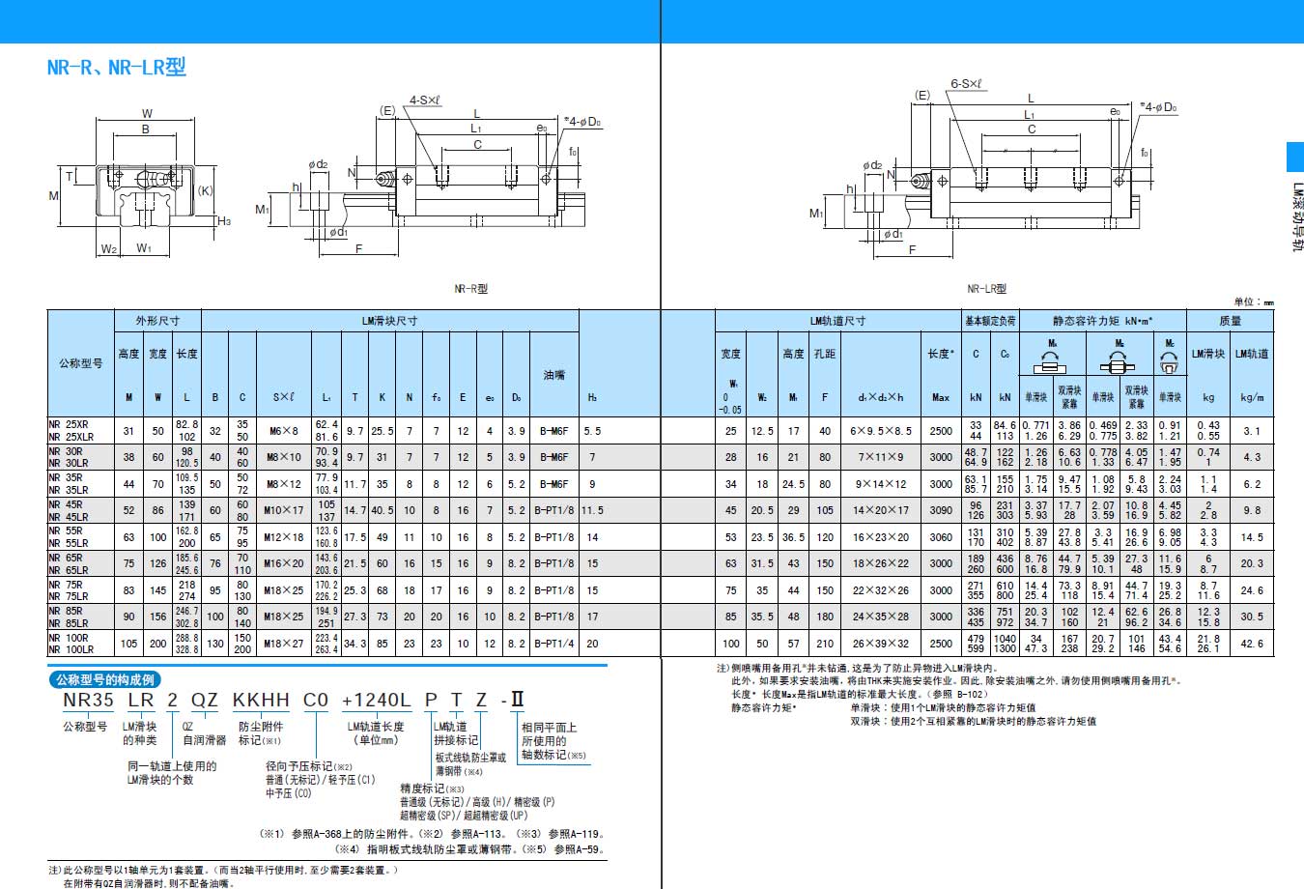Click the NR-LR type side view drawing
The image size is (1304, 889).
pos(995,169)
